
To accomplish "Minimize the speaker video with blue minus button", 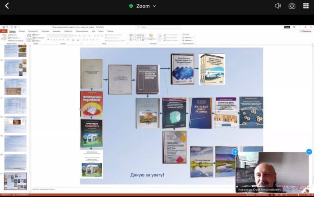I will 309,152.
